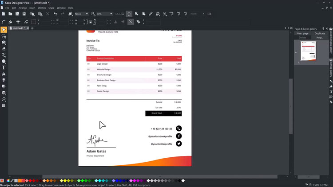Open the quality None dropdown
The height and width of the screenshot is (187, 333).
tap(82, 14)
